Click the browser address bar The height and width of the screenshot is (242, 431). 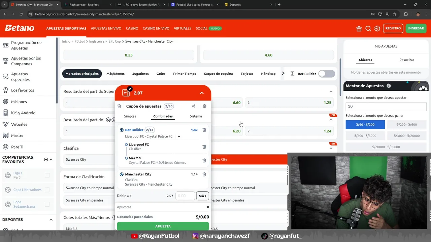199,14
